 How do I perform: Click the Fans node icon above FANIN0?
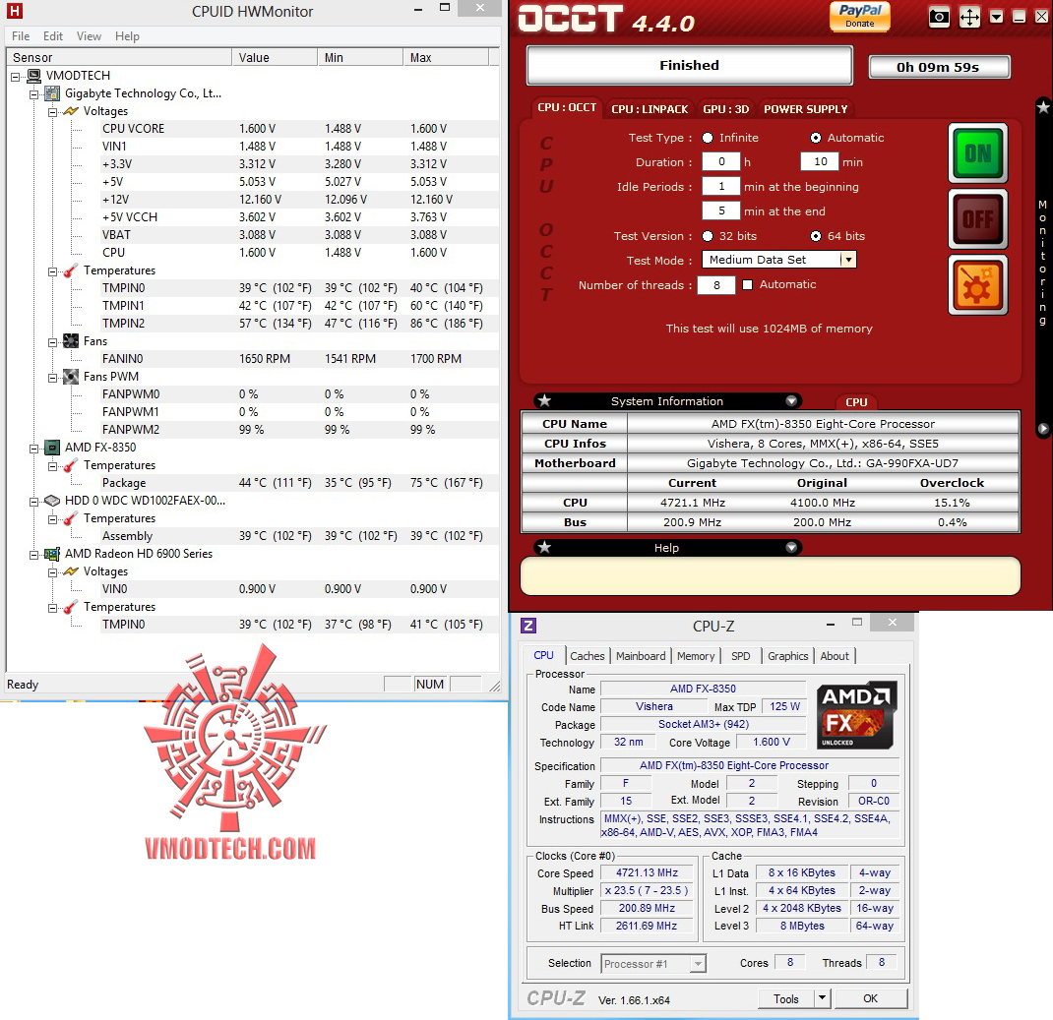coord(71,341)
